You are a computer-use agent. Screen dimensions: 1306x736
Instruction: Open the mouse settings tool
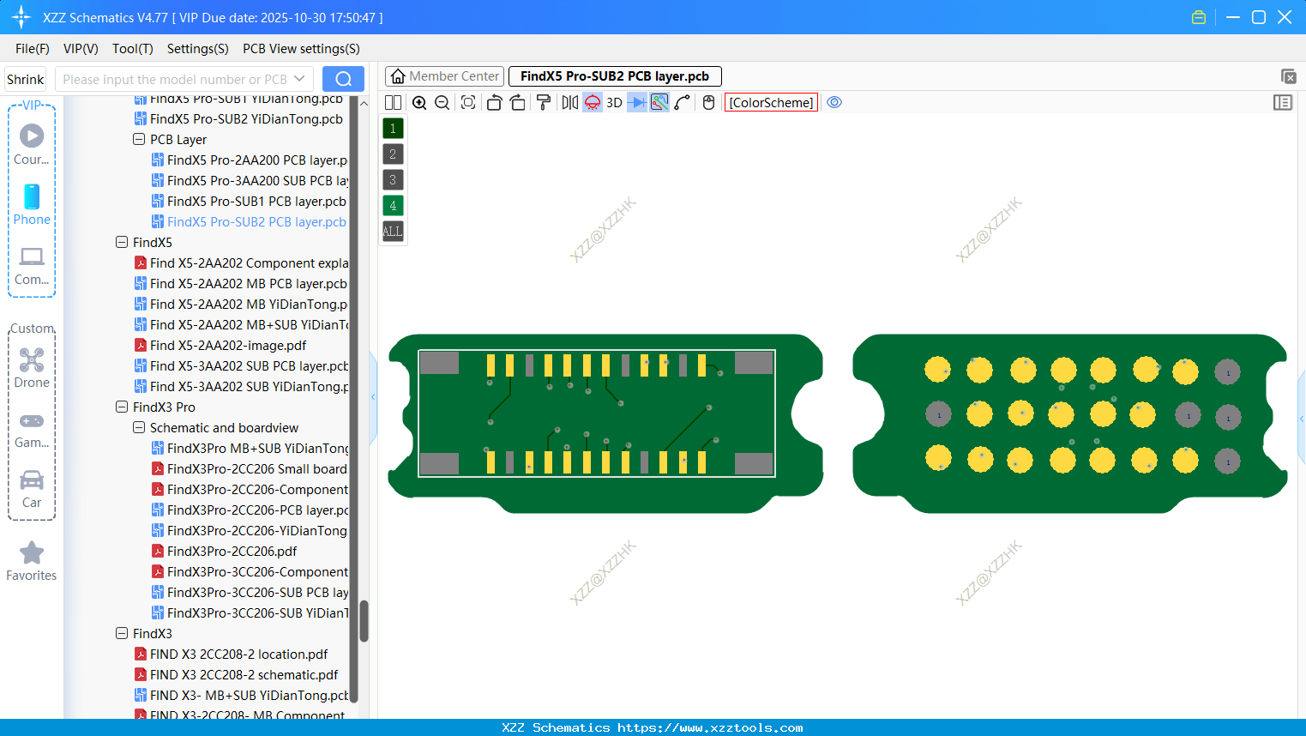pyautogui.click(x=707, y=102)
